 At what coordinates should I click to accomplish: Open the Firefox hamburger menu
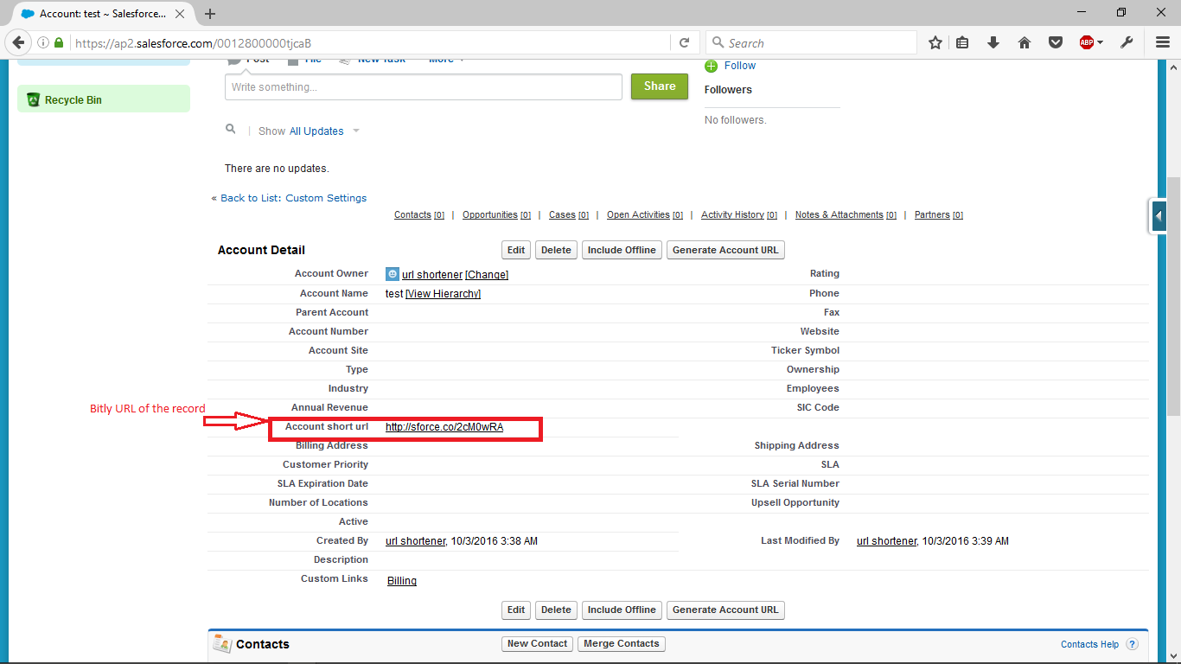[x=1163, y=42]
